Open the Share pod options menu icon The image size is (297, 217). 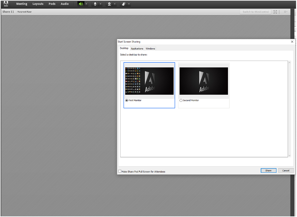[x=285, y=12]
